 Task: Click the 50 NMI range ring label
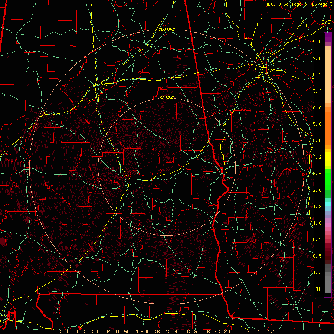(x=167, y=98)
